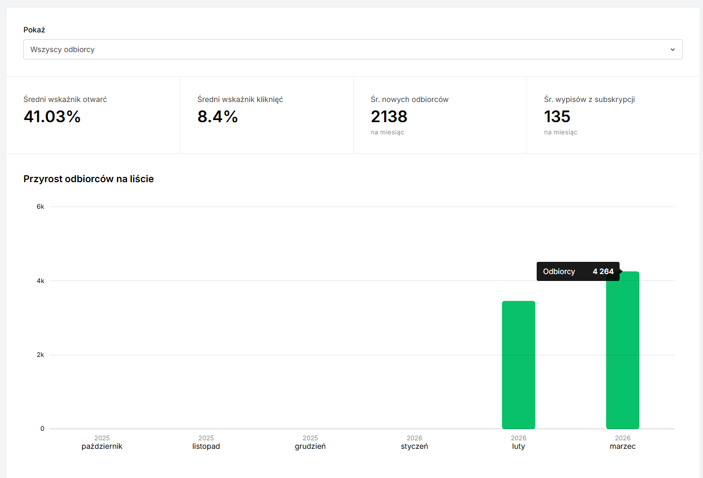
Task: Click the Odbiorcy 4 264 tooltip
Action: (578, 271)
